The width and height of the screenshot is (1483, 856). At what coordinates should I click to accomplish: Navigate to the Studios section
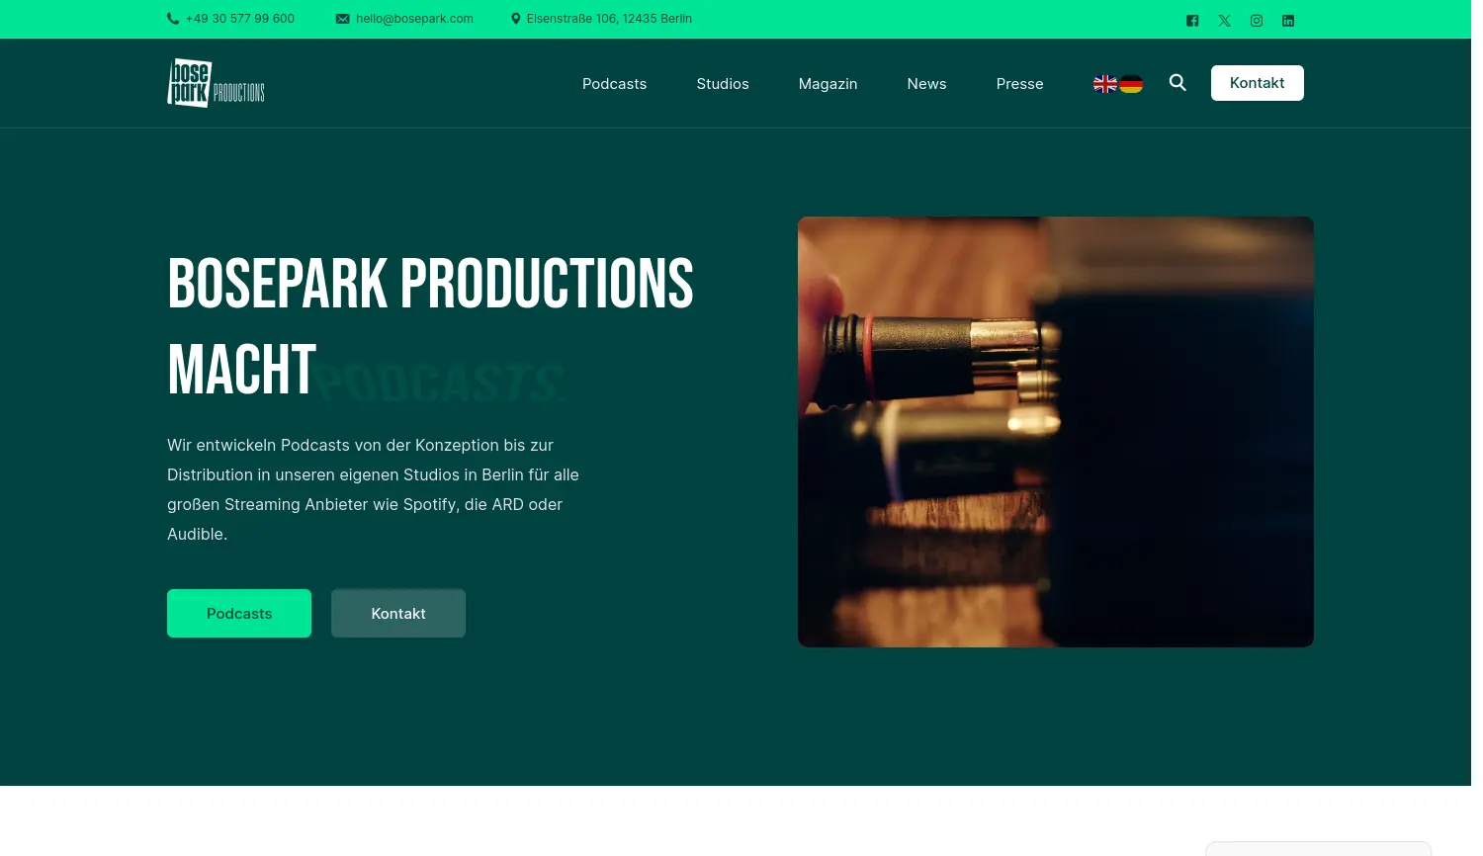pos(723,83)
